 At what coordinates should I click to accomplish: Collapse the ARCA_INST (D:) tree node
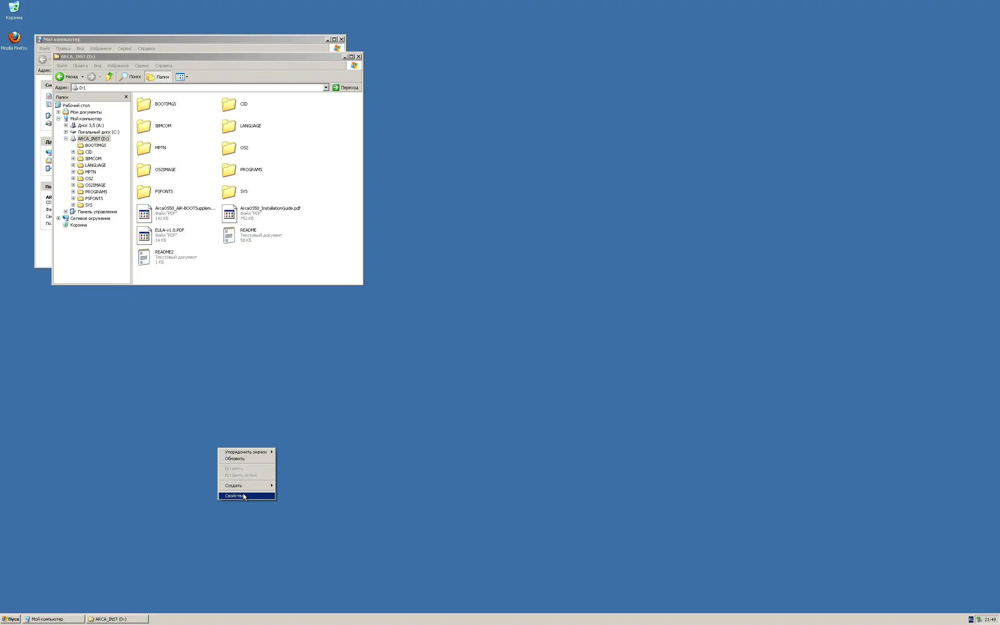(x=66, y=139)
